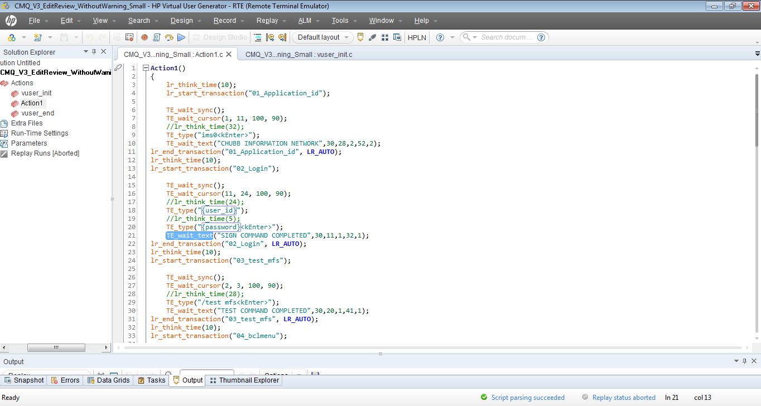Image resolution: width=761 pixels, height=406 pixels.
Task: Click the Add Script icon in toolbar
Action: click(x=11, y=37)
